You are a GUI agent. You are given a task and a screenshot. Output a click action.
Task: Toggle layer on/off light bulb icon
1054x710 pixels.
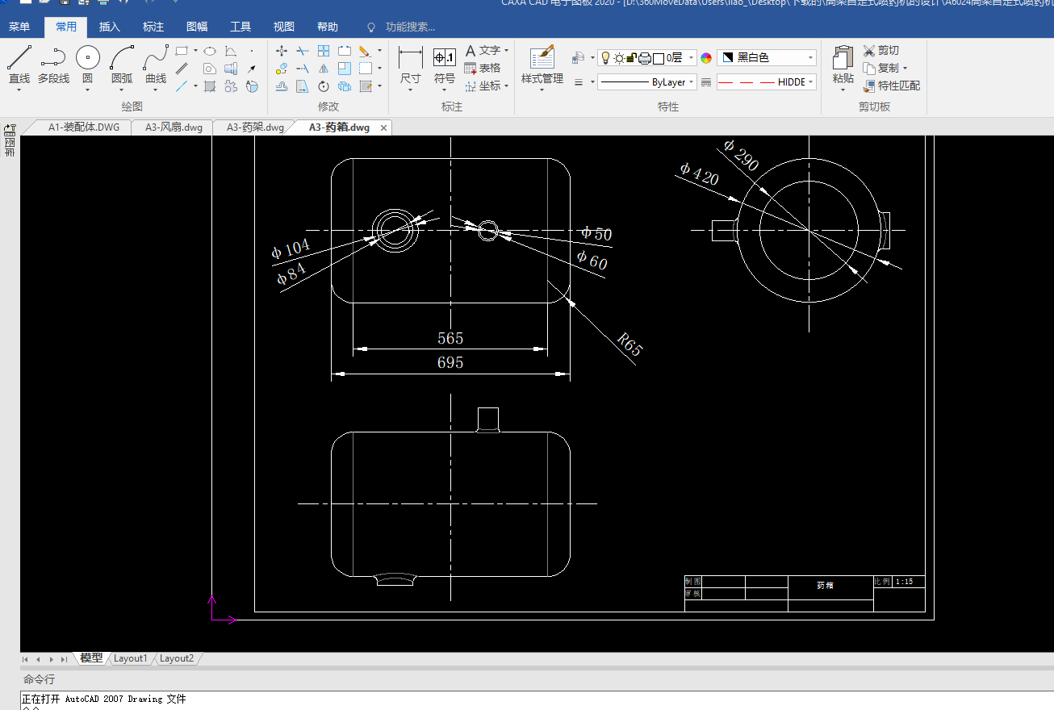pyautogui.click(x=605, y=58)
